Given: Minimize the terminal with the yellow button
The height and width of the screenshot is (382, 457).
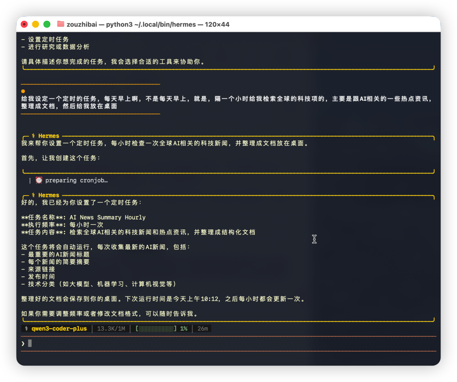Looking at the screenshot, I should pos(36,24).
